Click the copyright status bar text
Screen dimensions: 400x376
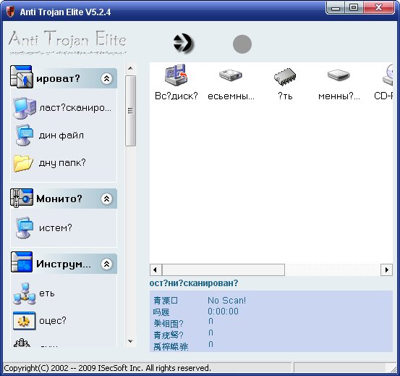[107, 368]
